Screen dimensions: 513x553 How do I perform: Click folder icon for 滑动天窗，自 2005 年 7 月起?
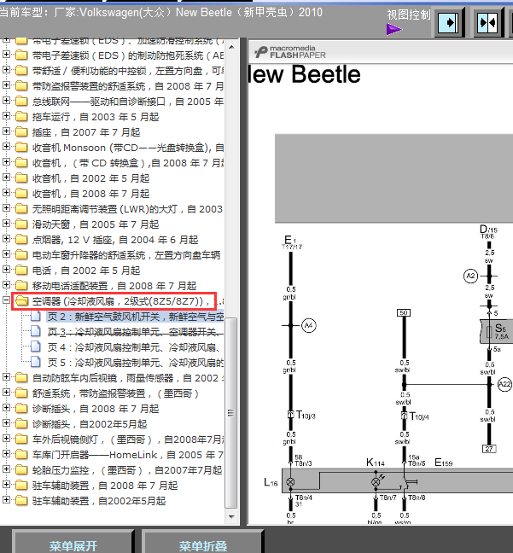click(21, 224)
